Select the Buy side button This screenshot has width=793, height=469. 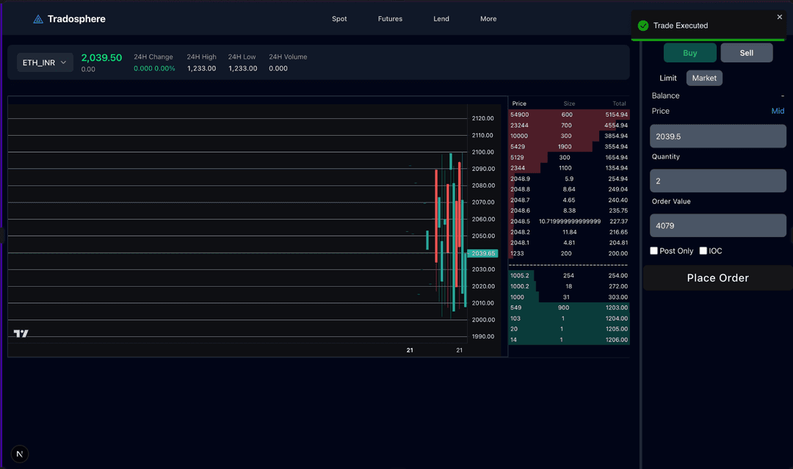pyautogui.click(x=689, y=53)
